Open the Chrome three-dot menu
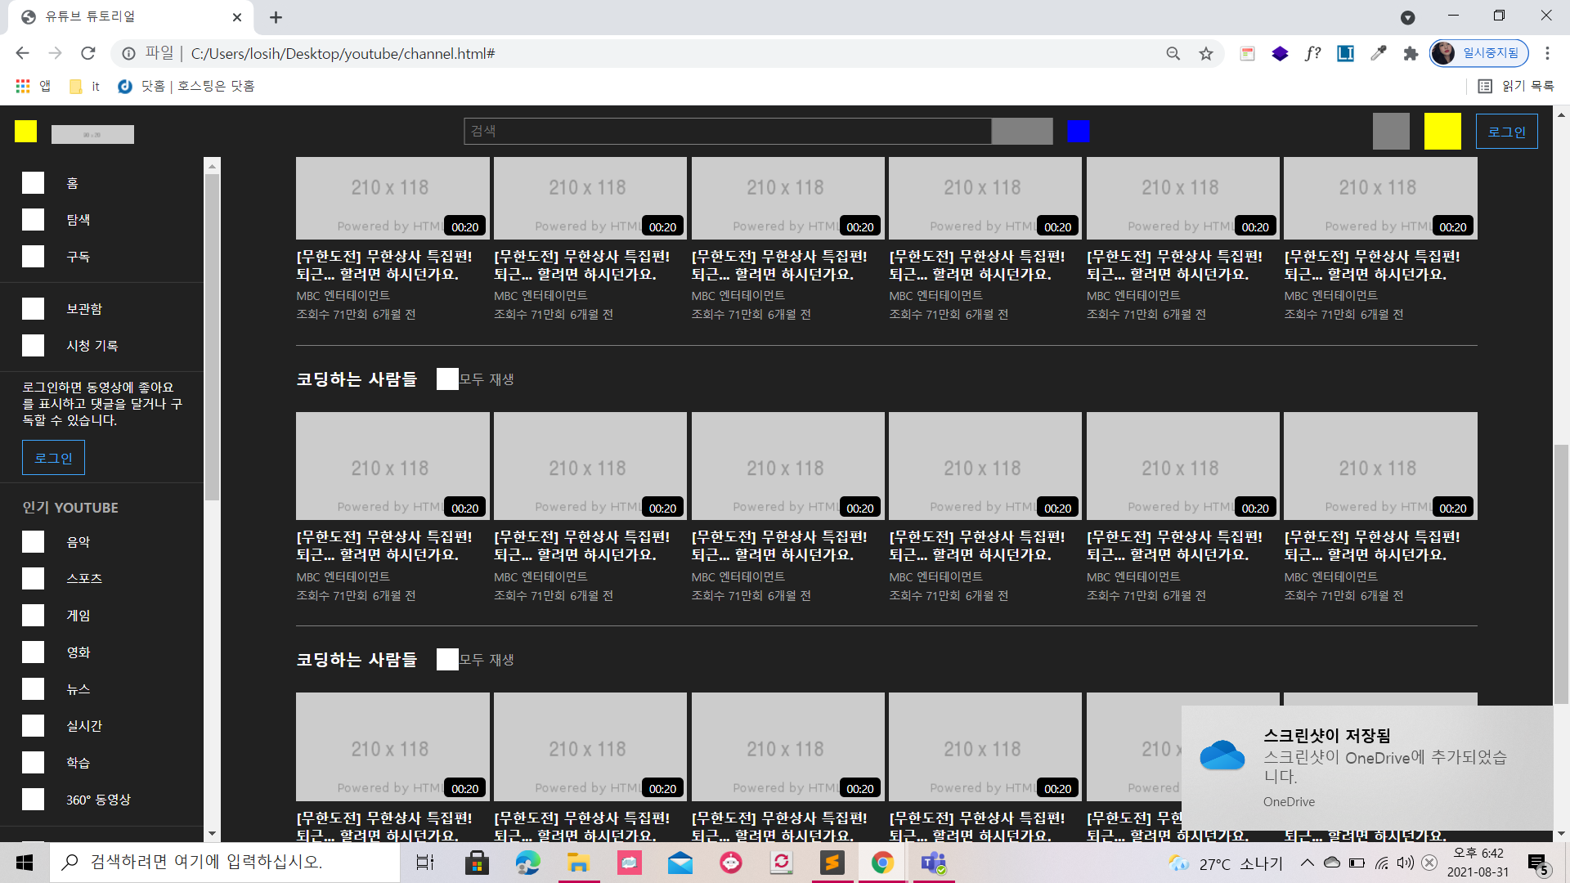 [1547, 54]
